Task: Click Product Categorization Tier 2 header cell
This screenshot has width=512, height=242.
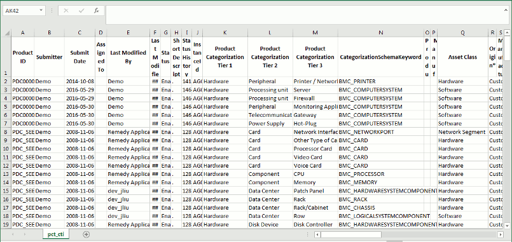Action: [x=270, y=57]
